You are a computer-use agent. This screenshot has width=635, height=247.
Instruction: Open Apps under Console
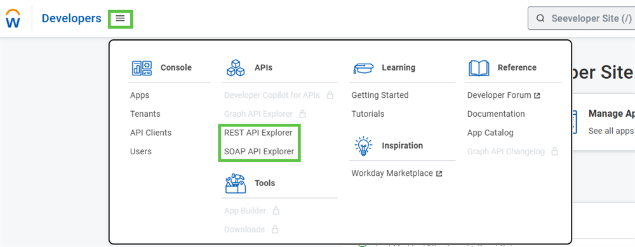coord(140,95)
